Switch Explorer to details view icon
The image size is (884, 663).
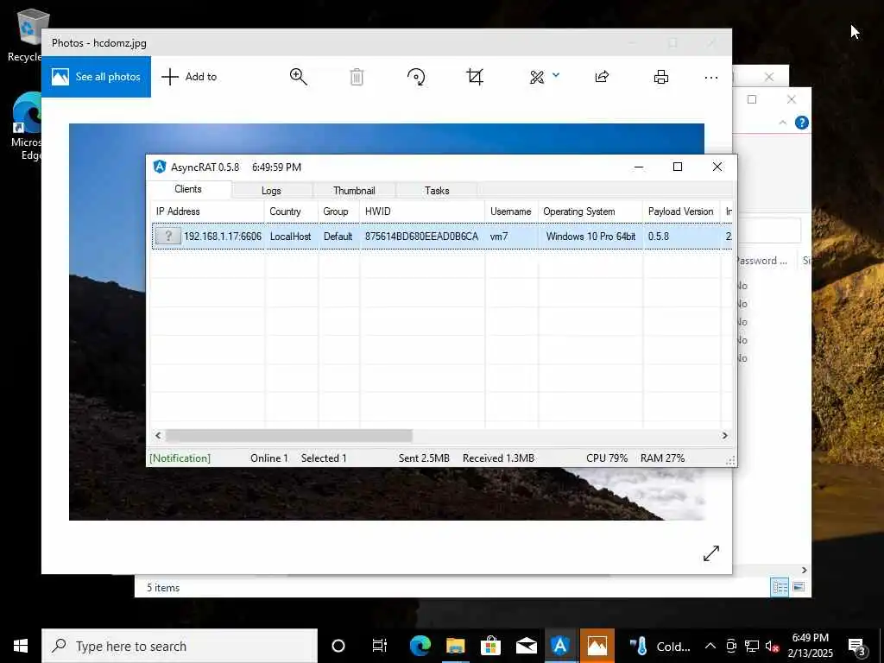tap(780, 587)
